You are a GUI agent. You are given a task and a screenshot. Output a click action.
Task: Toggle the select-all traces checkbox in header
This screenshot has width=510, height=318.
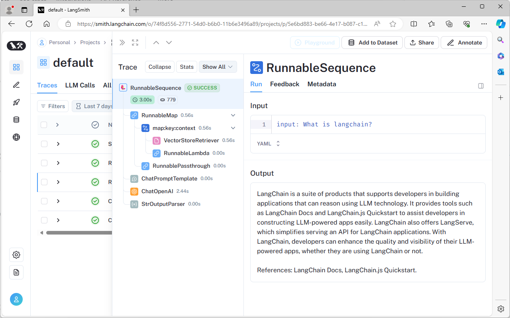pos(44,125)
